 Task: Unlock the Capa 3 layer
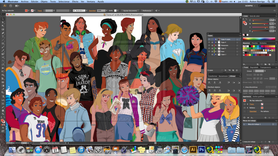pos(212,48)
